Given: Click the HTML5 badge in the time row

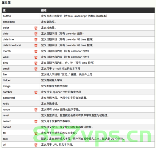Looking at the screenshot, I should (x=36, y=63).
